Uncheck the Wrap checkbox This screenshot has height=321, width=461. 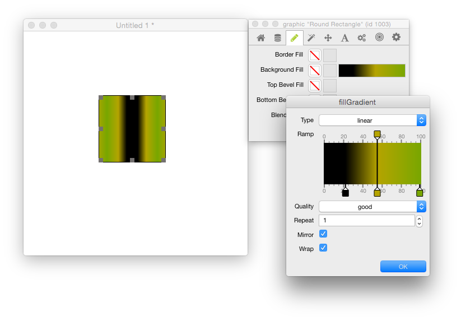pos(323,248)
